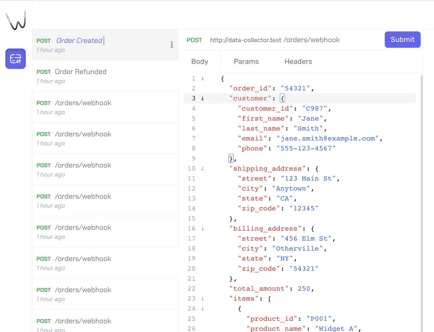Fold the billing_address block on line 16
Viewport: 434px width, 332px height.
pyautogui.click(x=202, y=229)
